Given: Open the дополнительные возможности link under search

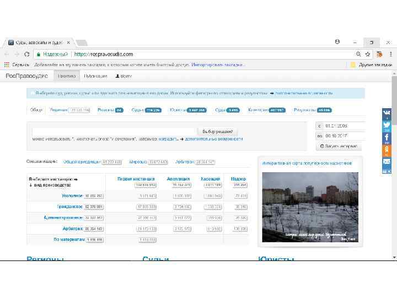Looking at the screenshot, I should [214, 139].
